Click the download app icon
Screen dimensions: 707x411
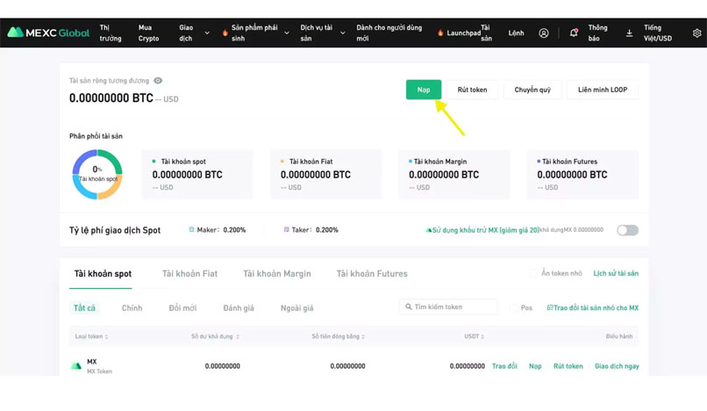coord(629,33)
